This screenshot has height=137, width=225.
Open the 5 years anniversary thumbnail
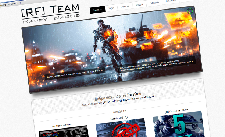click(179, 124)
